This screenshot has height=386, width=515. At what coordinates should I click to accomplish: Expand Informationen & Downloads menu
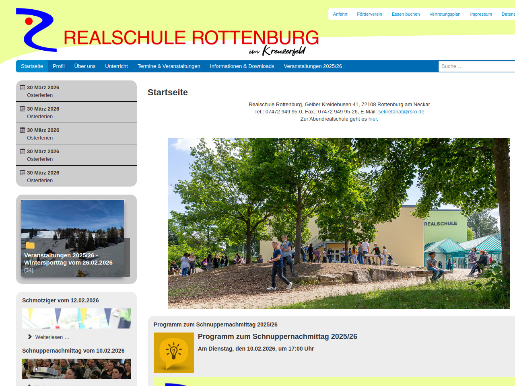242,66
